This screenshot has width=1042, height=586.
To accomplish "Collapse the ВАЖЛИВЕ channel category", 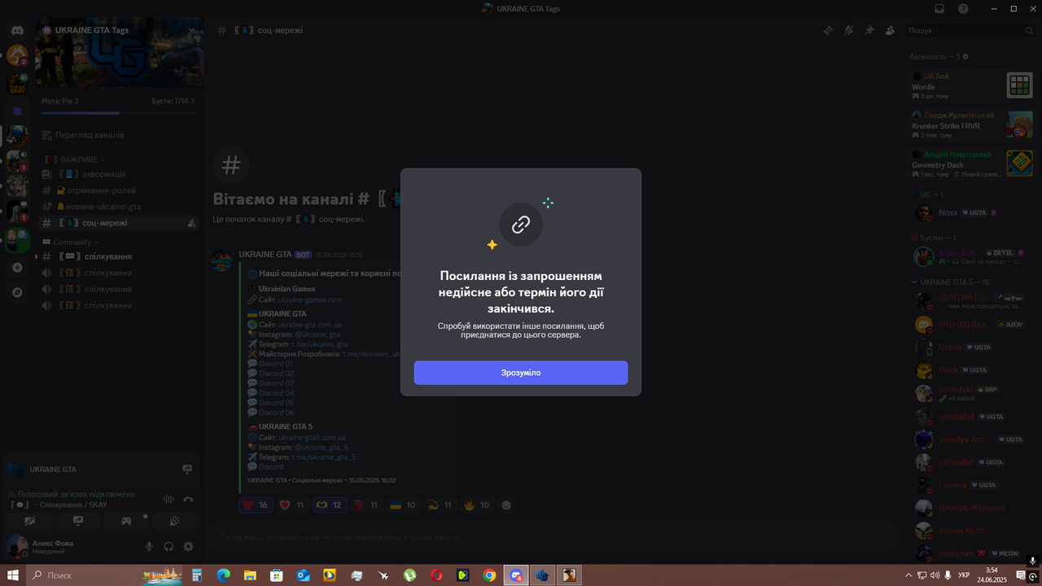I will click(x=75, y=160).
